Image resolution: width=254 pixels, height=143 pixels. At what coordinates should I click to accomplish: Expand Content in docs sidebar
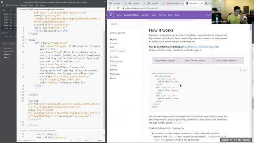point(114,57)
